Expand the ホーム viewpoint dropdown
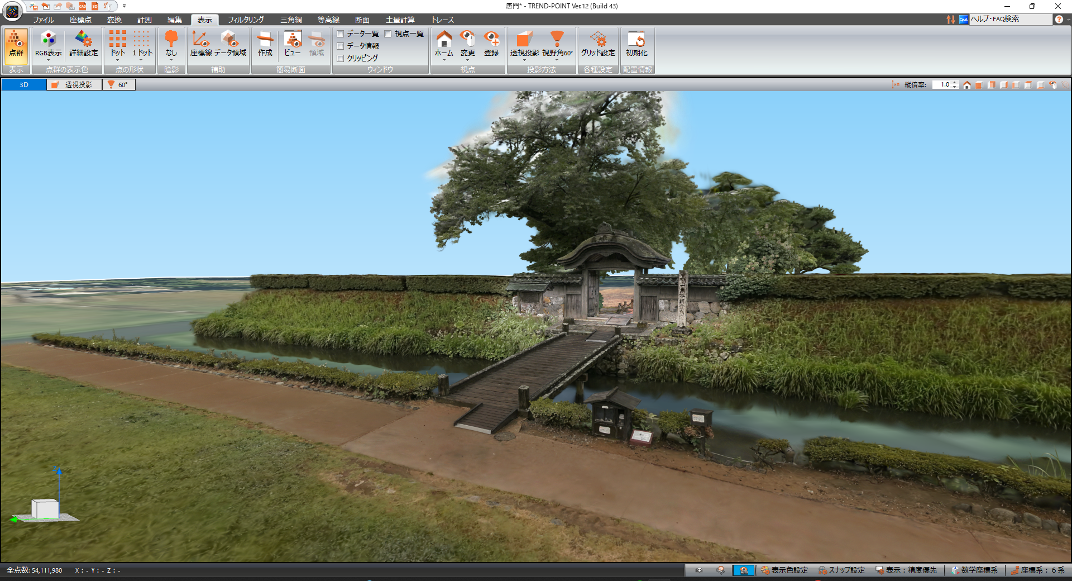This screenshot has width=1072, height=581. tap(444, 59)
